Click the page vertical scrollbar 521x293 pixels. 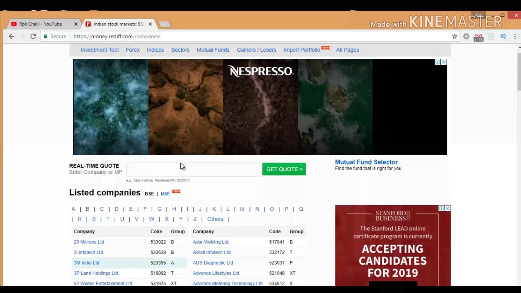tap(519, 72)
